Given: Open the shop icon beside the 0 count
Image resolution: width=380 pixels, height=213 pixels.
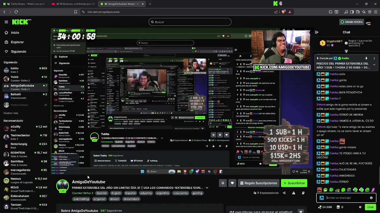Looking at the screenshot, I should click(x=338, y=207).
